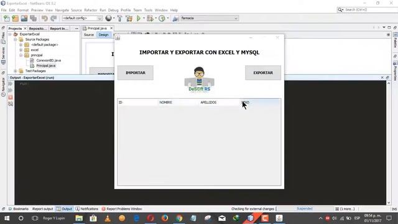The height and width of the screenshot is (224, 398).
Task: Click the red Stop icon in Output panel
Action: (x=11, y=97)
